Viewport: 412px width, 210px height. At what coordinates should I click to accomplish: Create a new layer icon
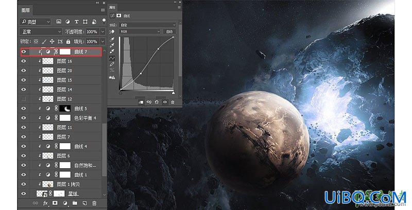click(x=84, y=203)
